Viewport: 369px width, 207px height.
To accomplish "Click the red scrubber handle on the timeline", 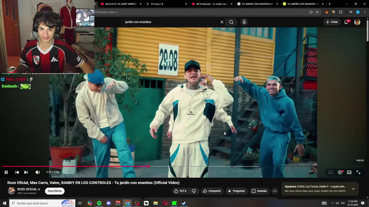I will (148, 166).
